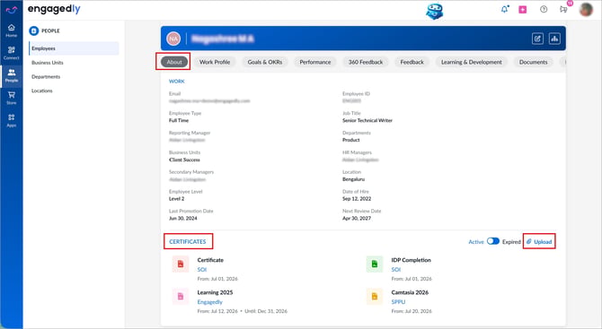Click the pink plus create icon

[523, 10]
